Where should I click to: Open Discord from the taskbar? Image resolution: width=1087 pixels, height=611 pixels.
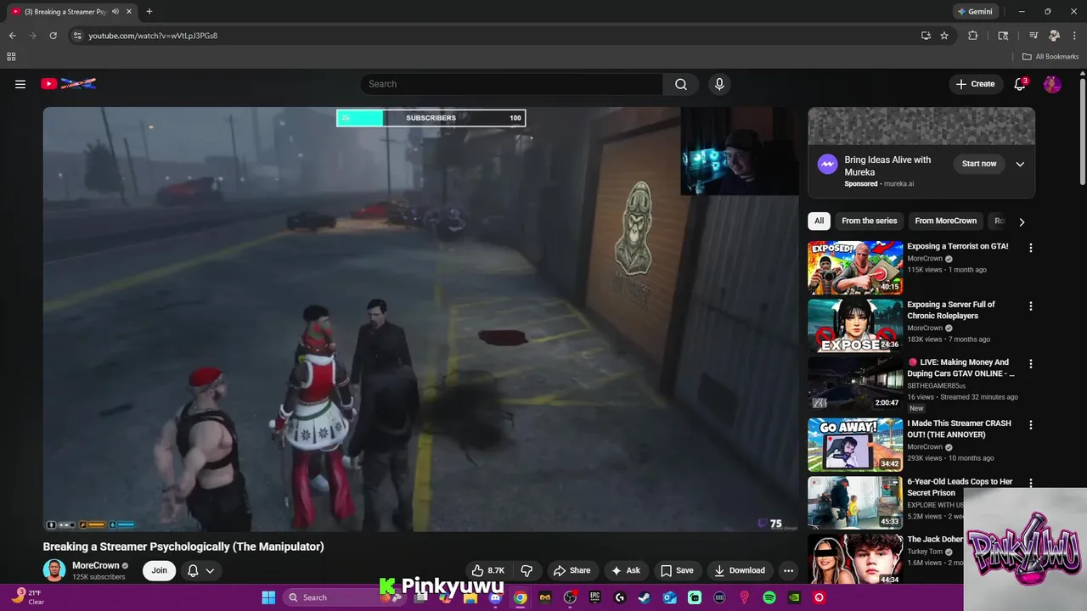pyautogui.click(x=495, y=597)
